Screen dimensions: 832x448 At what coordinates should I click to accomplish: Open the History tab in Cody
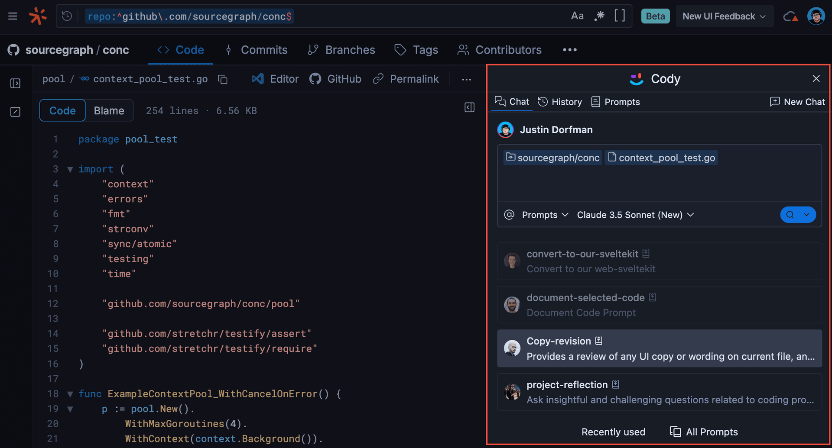(x=560, y=102)
